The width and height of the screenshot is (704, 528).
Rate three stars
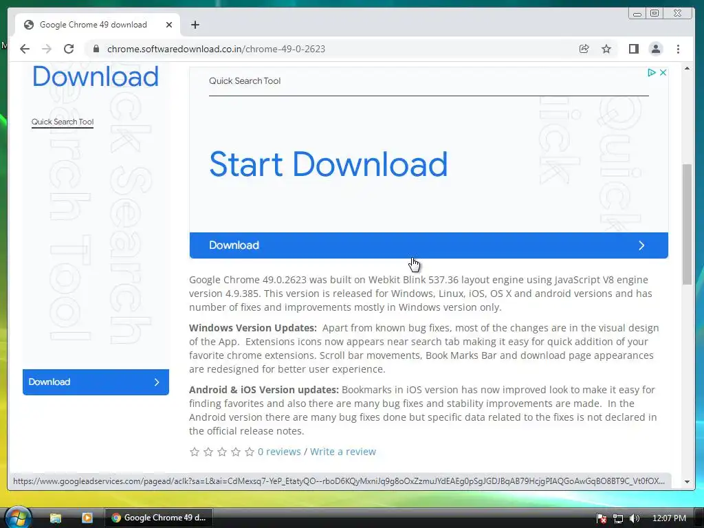pyautogui.click(x=222, y=452)
